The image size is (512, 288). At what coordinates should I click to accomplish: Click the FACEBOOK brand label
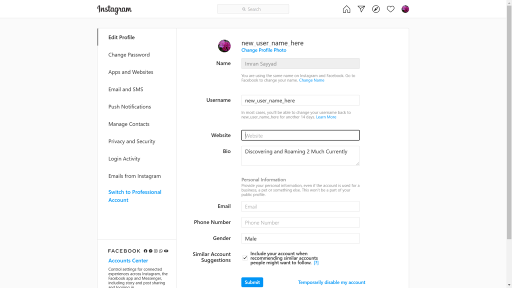[124, 251]
